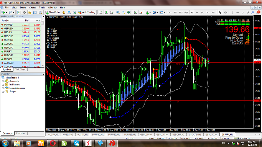Select the Crosshair tool
Screen dimensions: 262x147
pos(226,13)
